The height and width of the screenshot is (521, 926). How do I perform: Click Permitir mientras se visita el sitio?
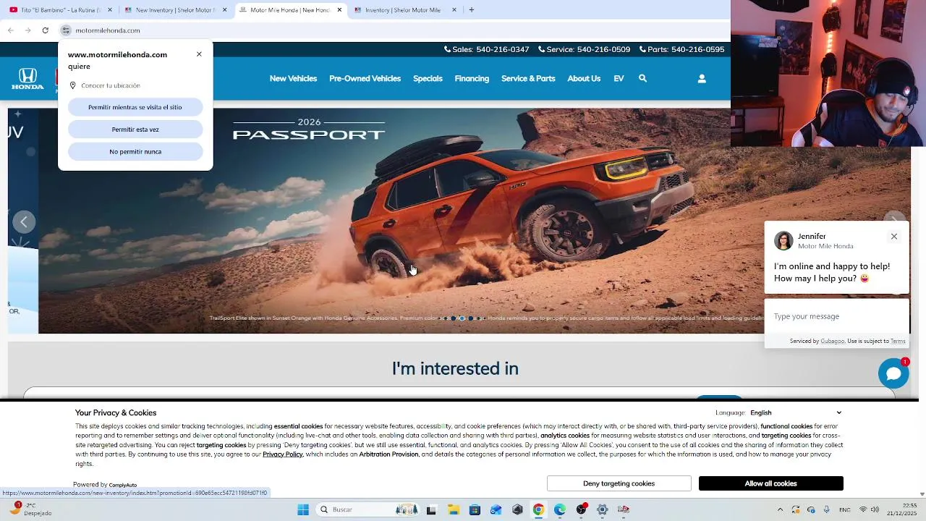[135, 107]
